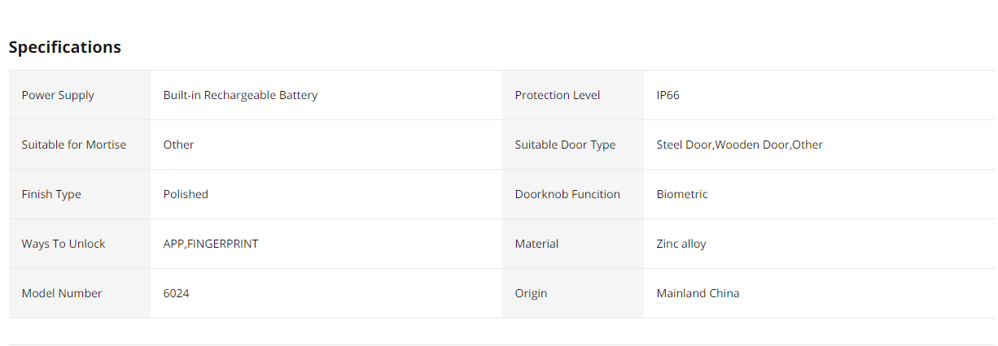Viewport: 998px width, 346px height.
Task: Select the Power Supply label cell
Action: point(80,95)
